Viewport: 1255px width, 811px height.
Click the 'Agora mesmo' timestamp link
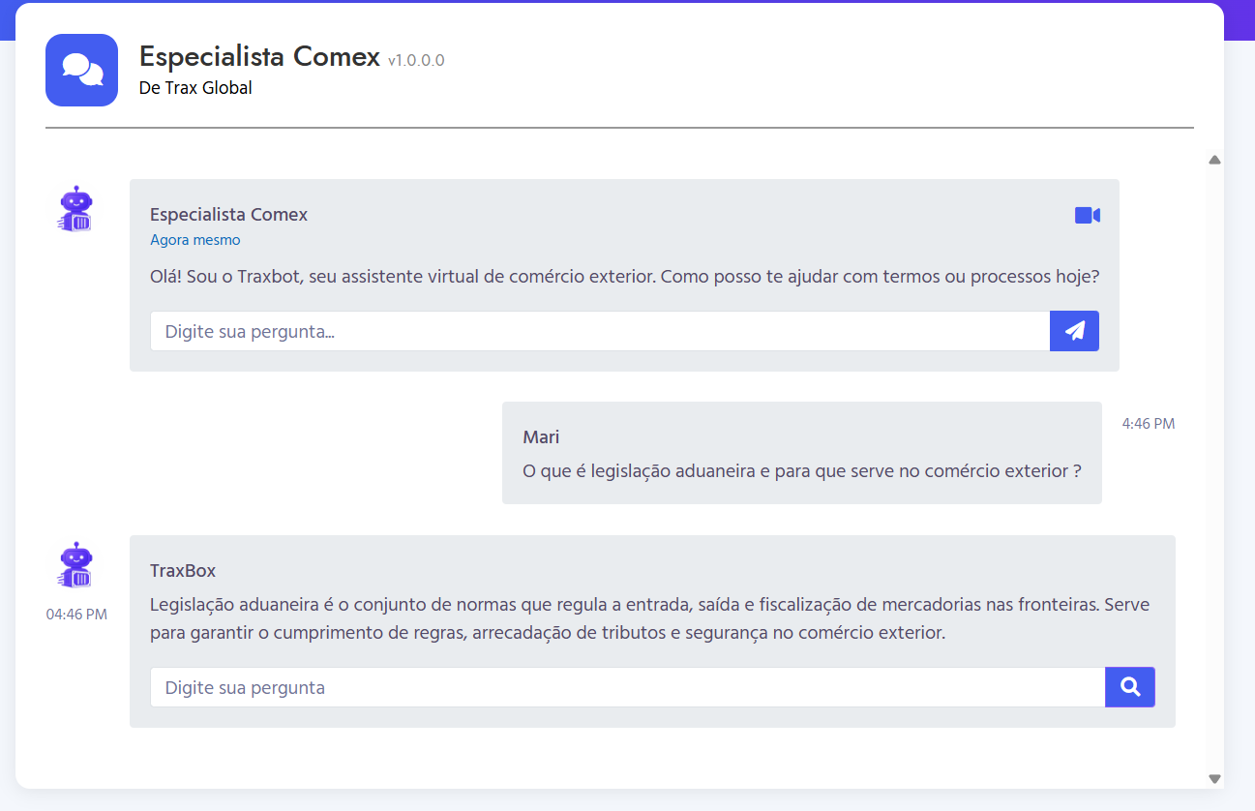click(194, 240)
